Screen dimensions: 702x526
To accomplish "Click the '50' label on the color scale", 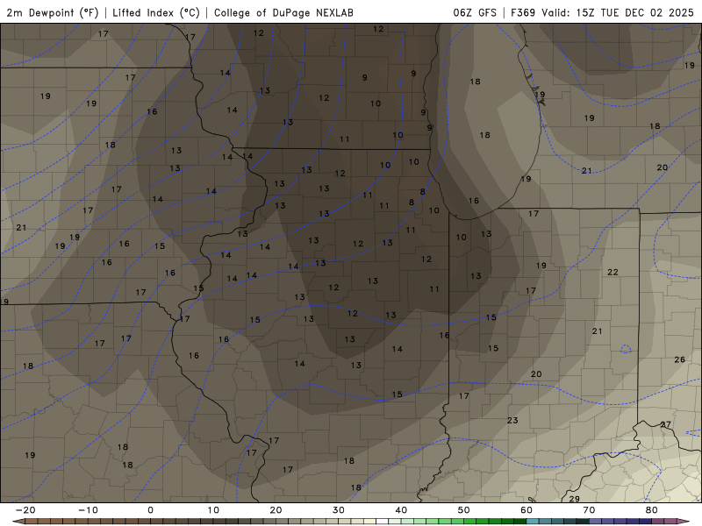I will [x=464, y=510].
